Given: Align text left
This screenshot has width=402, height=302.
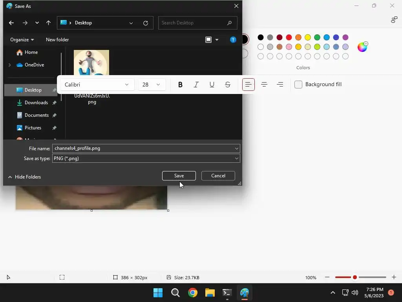Looking at the screenshot, I should (249, 85).
